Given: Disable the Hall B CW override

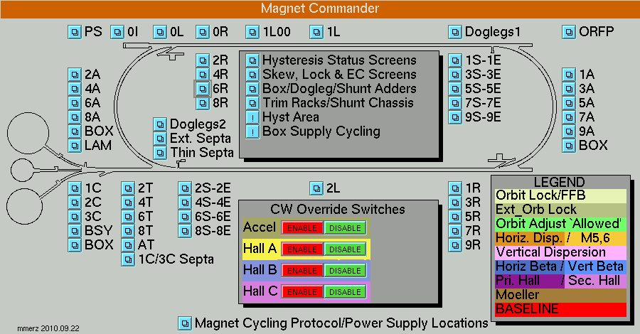Looking at the screenshot, I should click(x=345, y=270).
